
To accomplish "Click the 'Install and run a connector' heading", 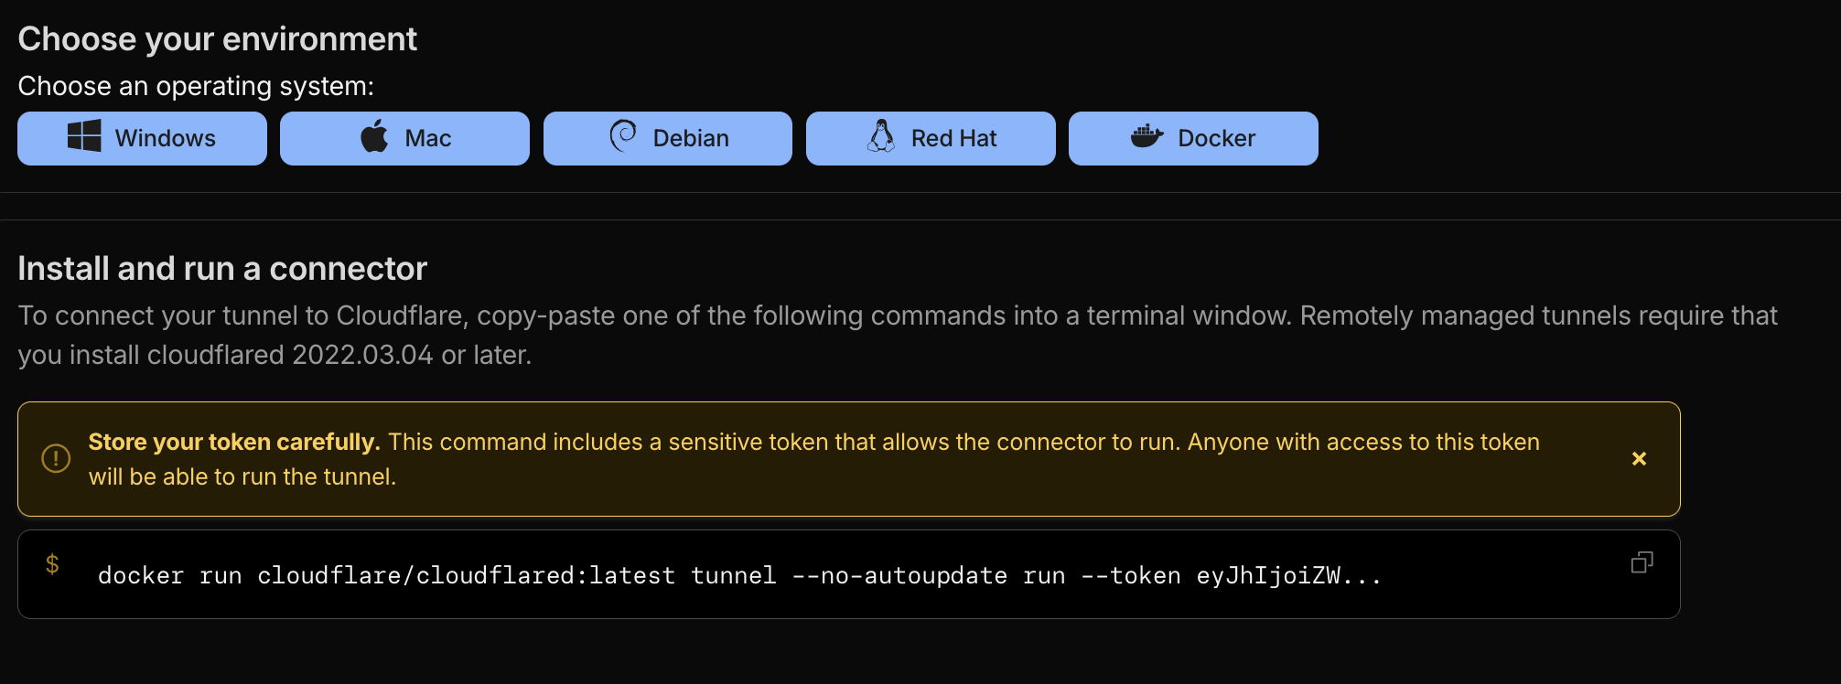I will point(222,269).
